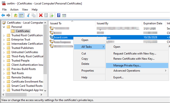
Task: Collapse the Personal tree node
Action: click(4, 27)
